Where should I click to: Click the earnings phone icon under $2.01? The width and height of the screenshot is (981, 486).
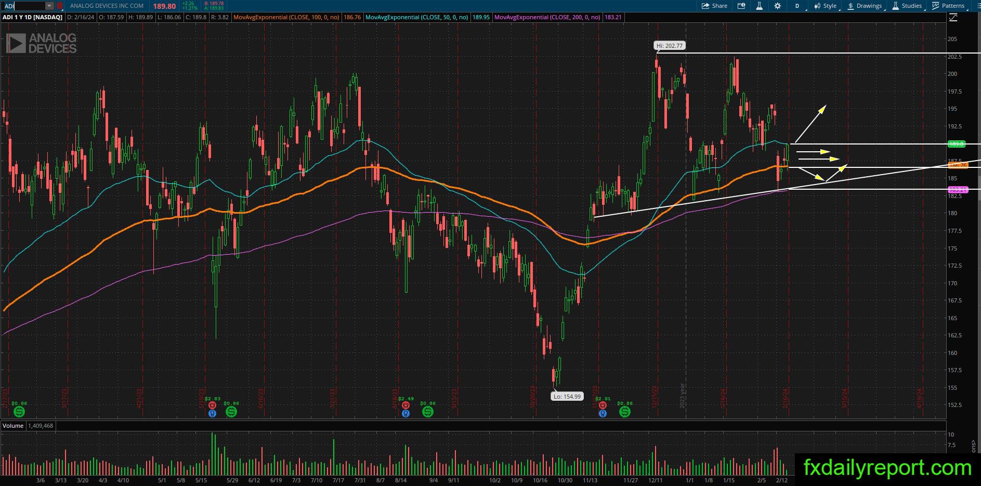pyautogui.click(x=603, y=405)
